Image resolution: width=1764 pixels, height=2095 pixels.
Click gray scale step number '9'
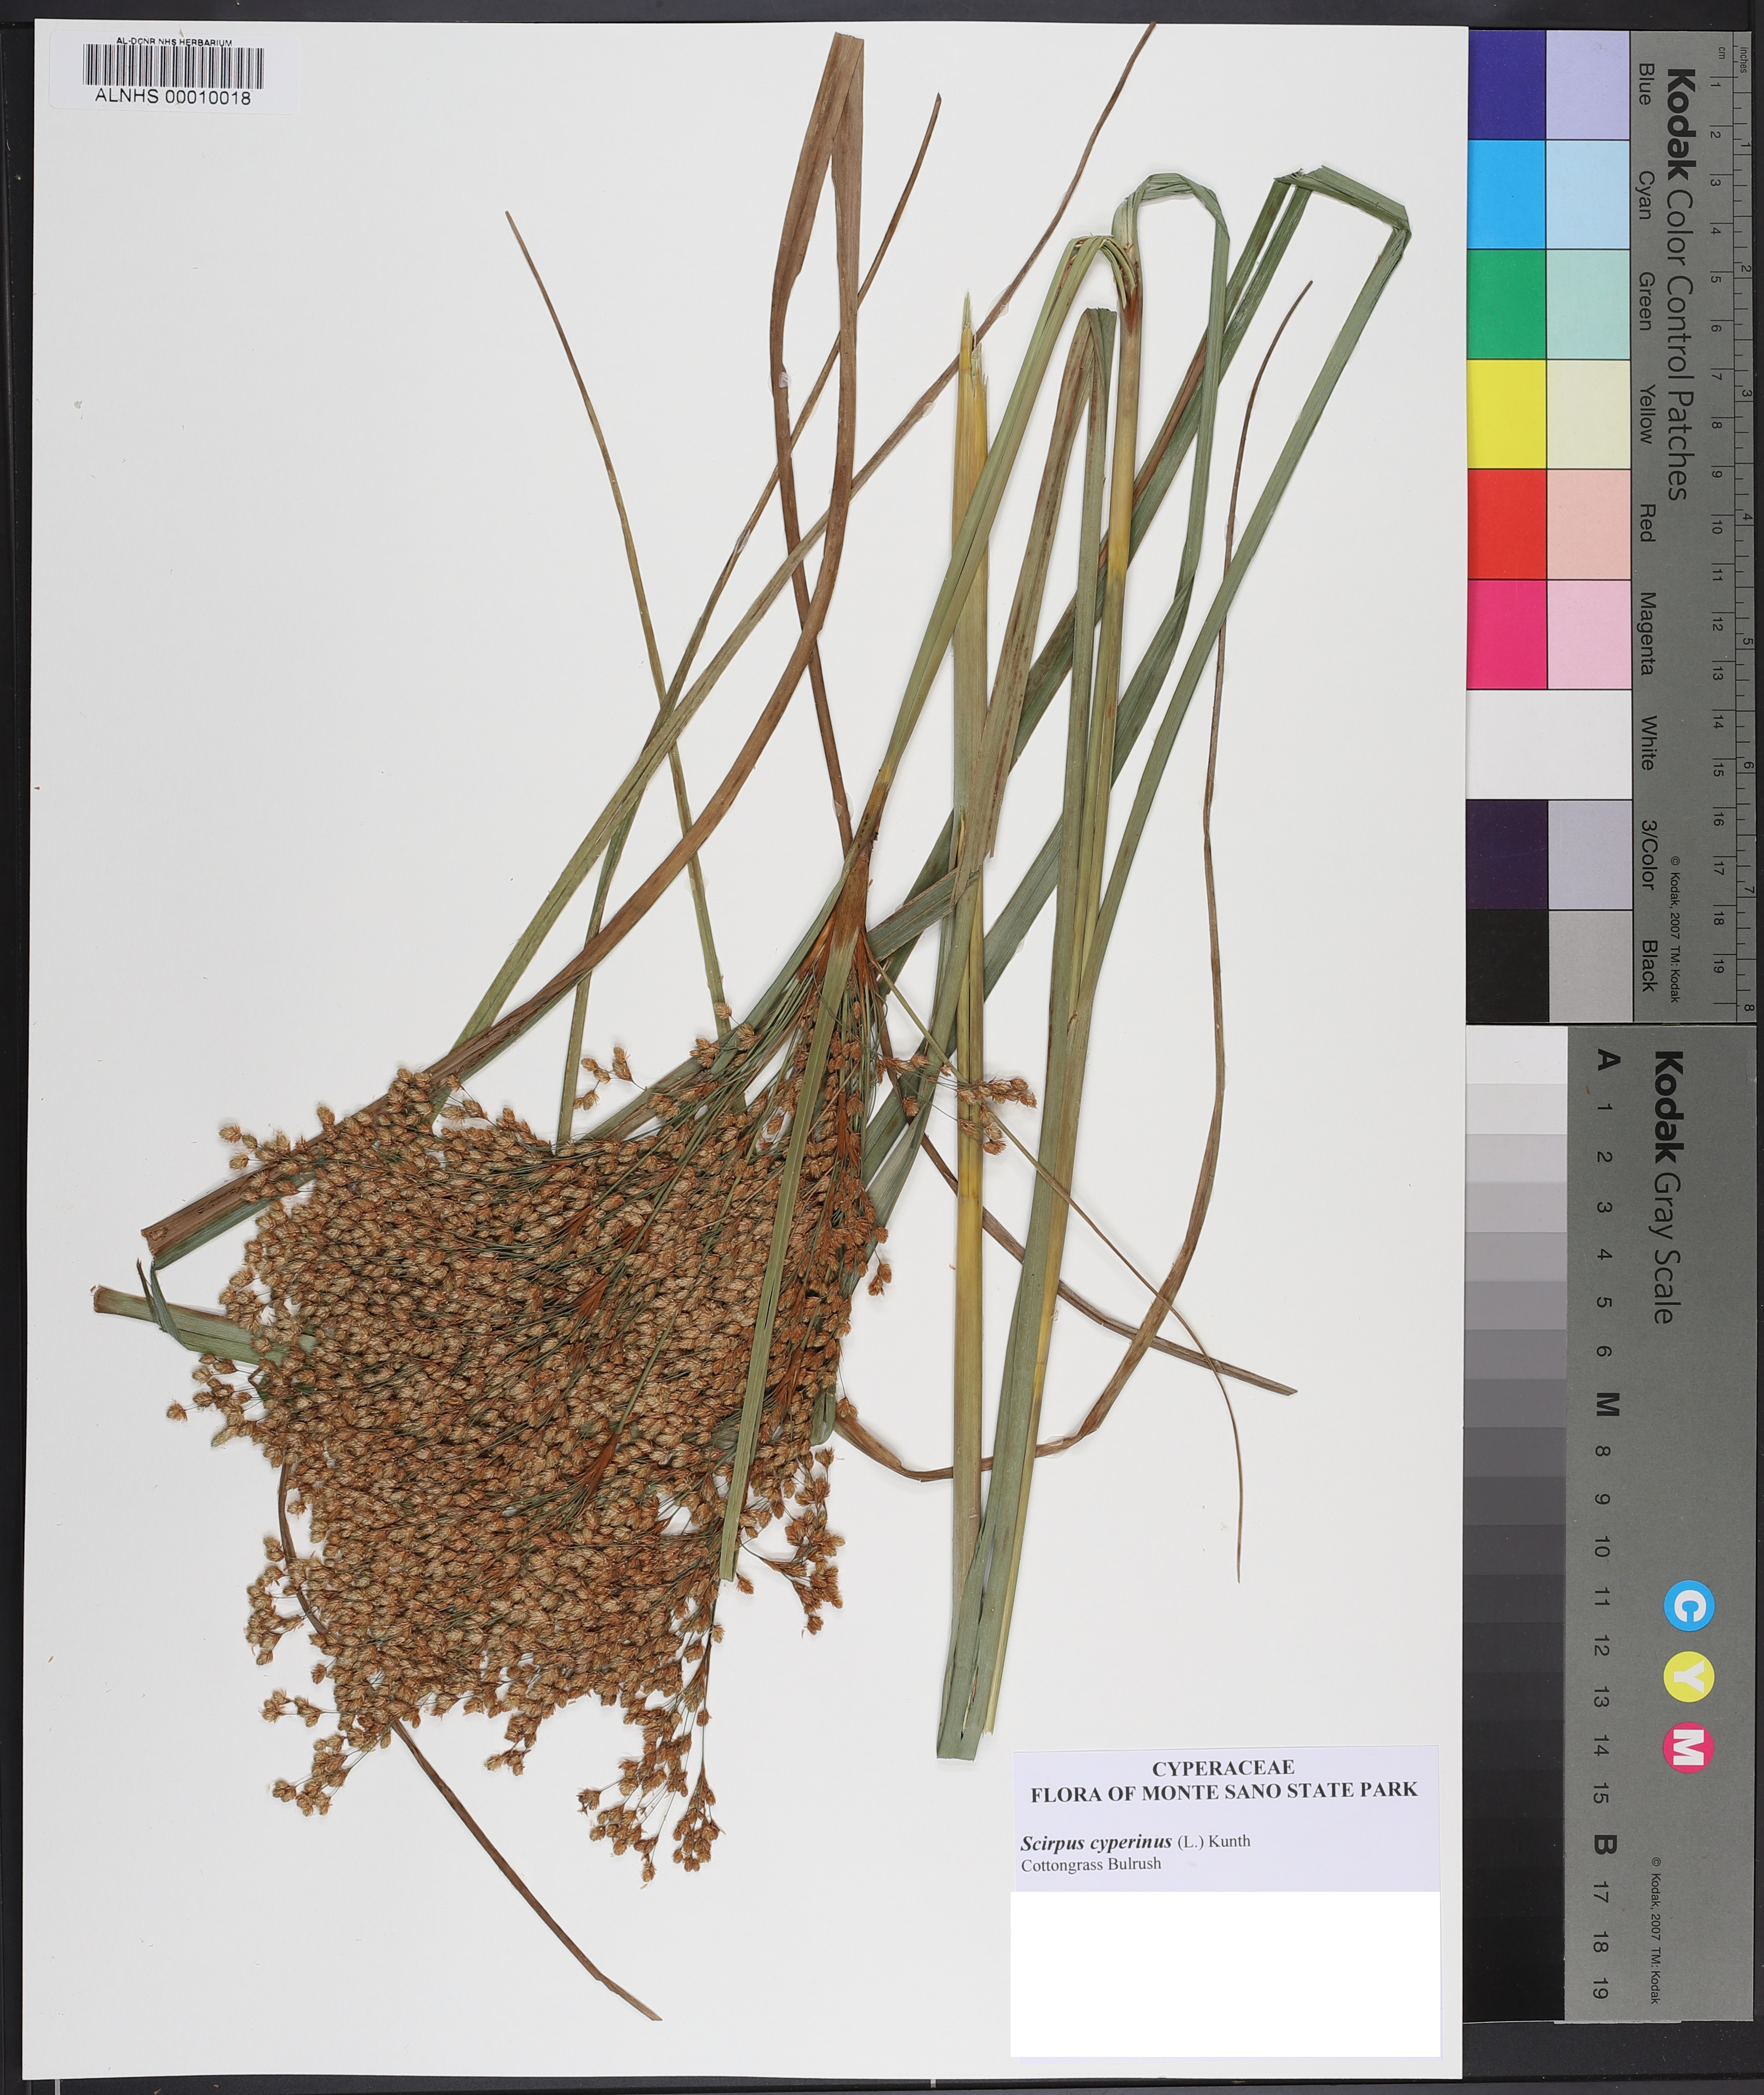pyautogui.click(x=1603, y=1499)
